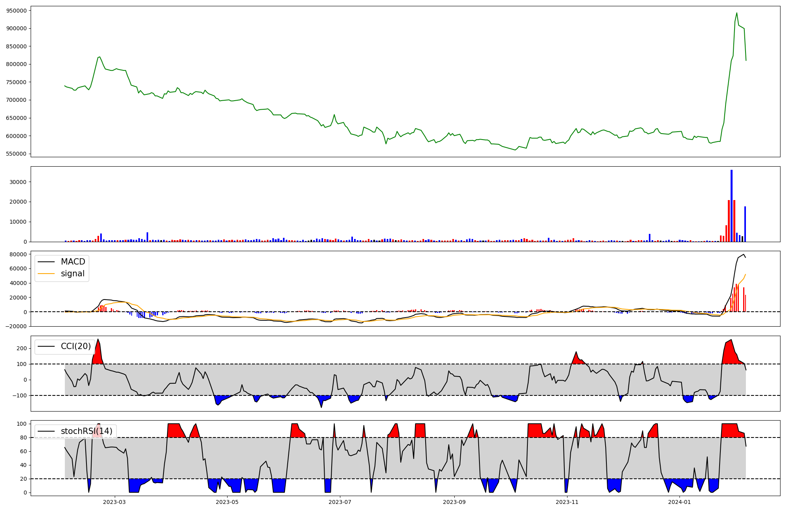Click the 2023-05 date tick label
786x511 pixels.
(227, 502)
